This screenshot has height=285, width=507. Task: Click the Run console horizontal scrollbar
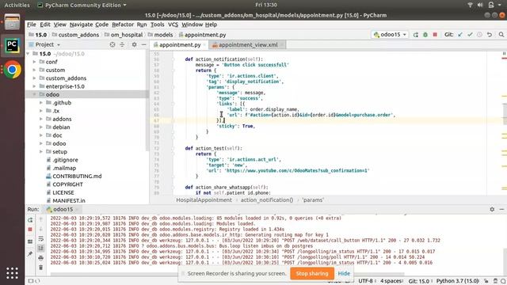coord(227,275)
